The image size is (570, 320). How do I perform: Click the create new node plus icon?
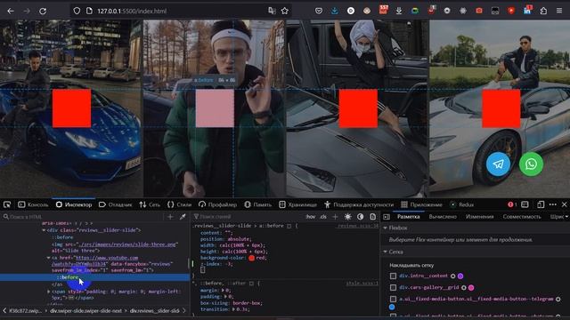point(170,217)
